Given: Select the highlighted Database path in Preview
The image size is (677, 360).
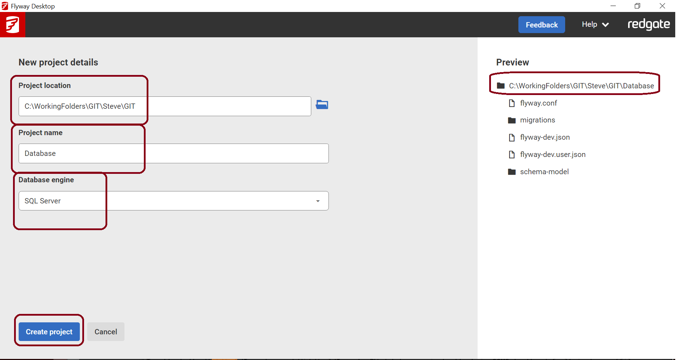Looking at the screenshot, I should (580, 86).
